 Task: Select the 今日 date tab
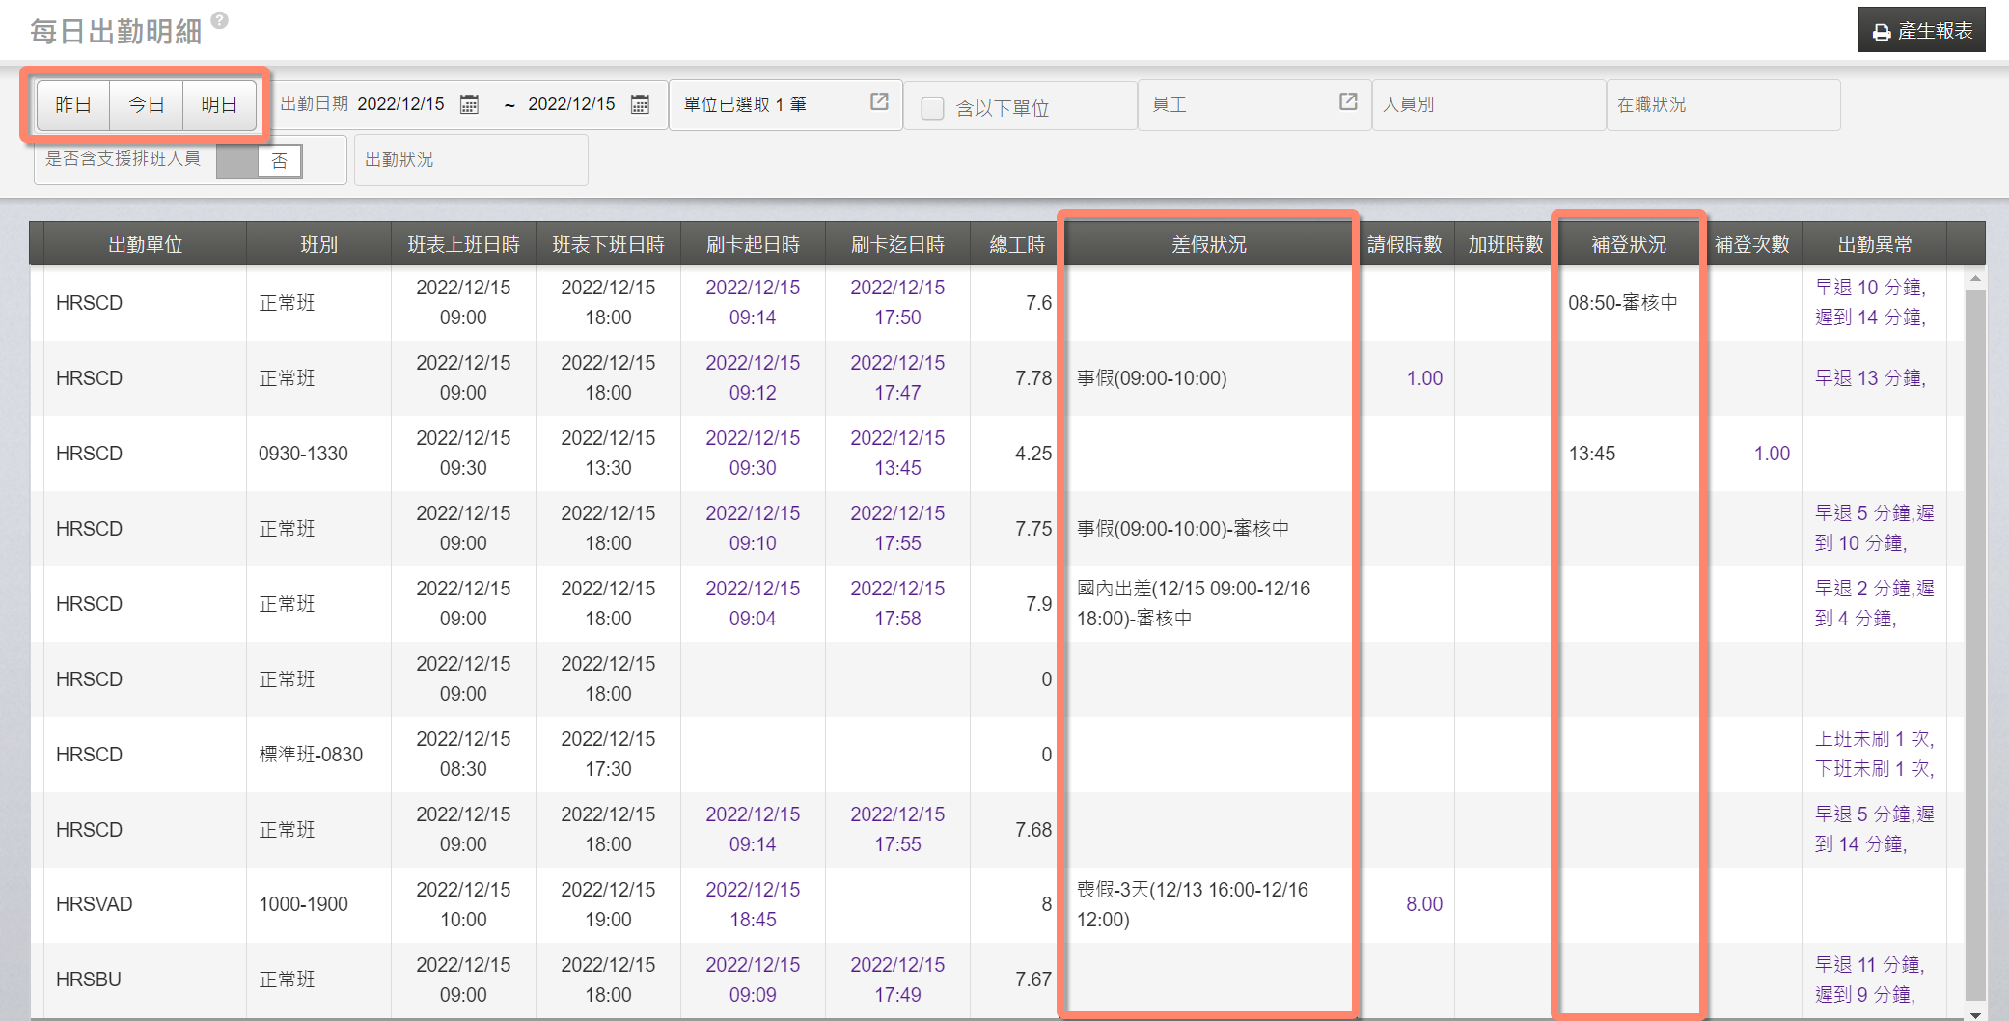click(x=147, y=104)
